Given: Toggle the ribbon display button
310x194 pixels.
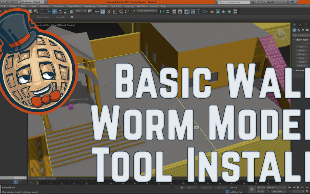Looking at the screenshot, I should [x=187, y=11].
